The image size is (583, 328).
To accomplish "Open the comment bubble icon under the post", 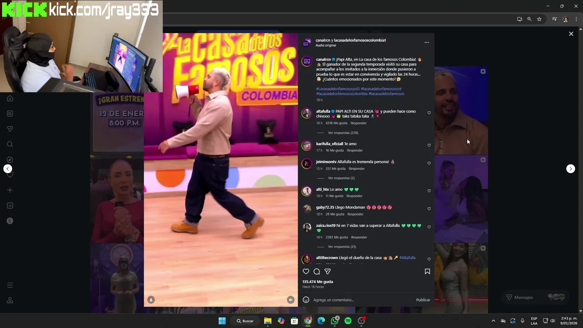I will [x=317, y=272].
